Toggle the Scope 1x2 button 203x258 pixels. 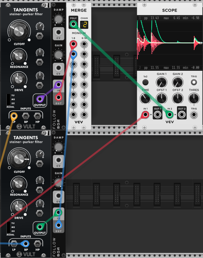[x=145, y=82]
